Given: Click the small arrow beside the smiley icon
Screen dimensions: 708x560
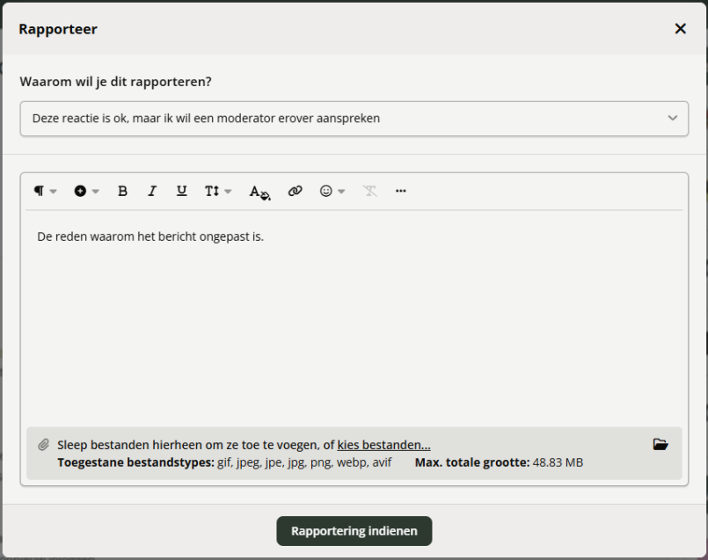Looking at the screenshot, I should click(341, 192).
